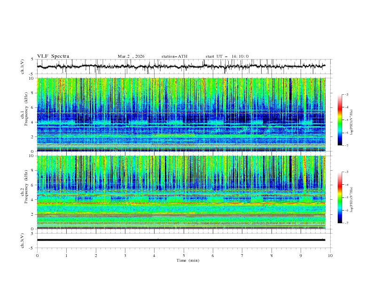Viewport: 372px width, 287px height.
Task: Click the 'Time (min)' axis title
Action: click(x=188, y=260)
